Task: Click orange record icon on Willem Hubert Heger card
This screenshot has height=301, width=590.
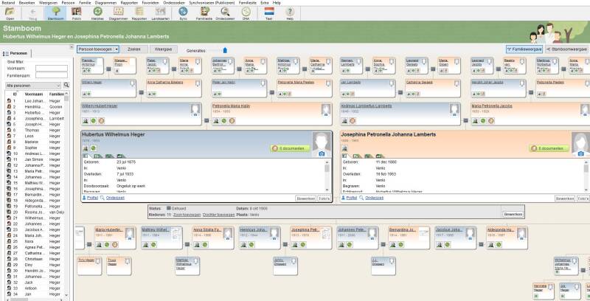Action: 101,121
